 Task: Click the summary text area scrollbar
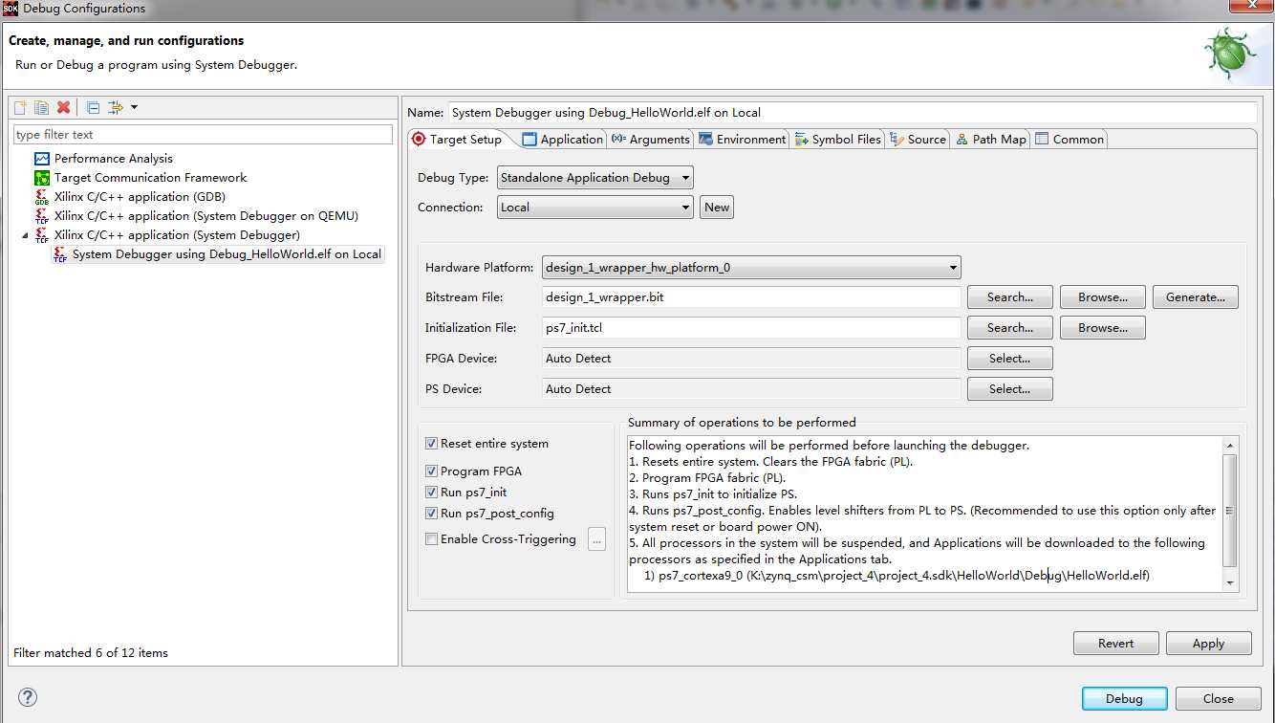click(x=1230, y=514)
